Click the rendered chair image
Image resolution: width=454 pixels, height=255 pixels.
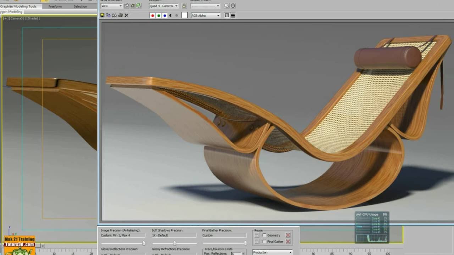pos(277,121)
